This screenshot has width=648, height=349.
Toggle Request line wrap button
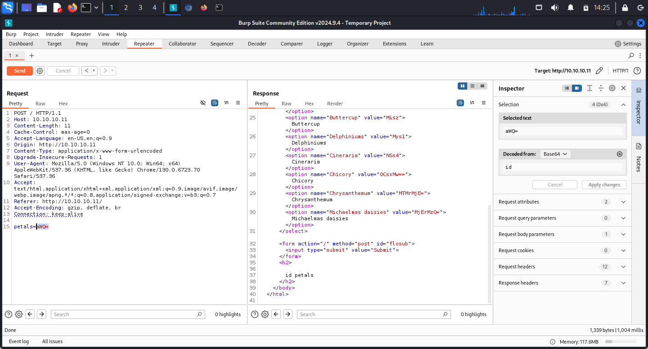(215, 103)
